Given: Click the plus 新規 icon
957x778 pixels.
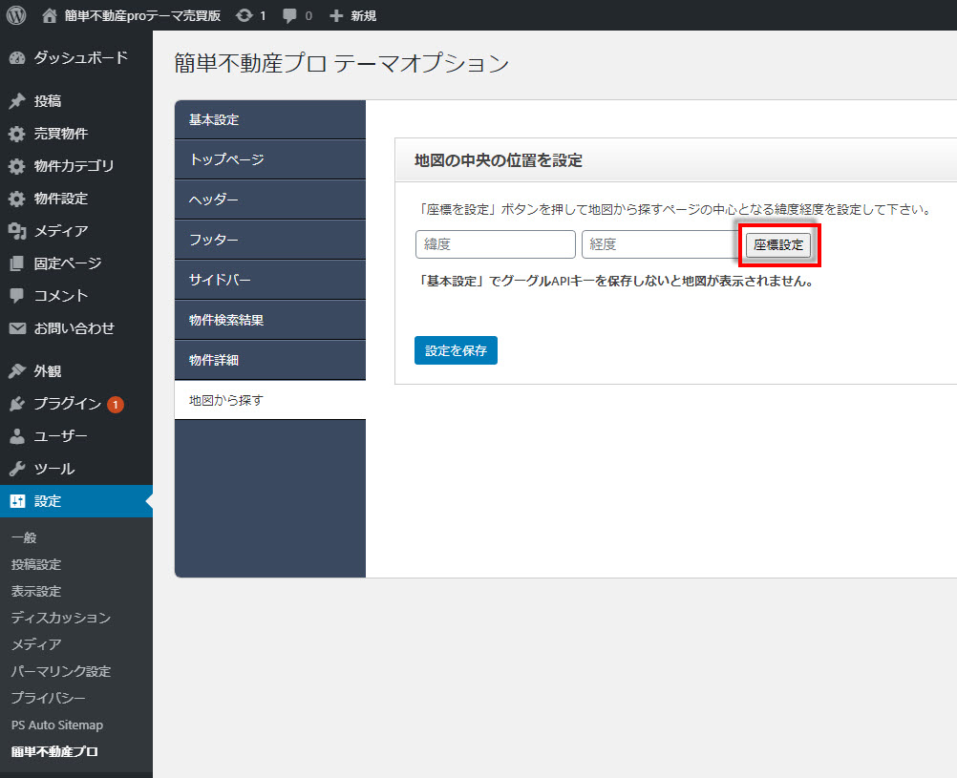Looking at the screenshot, I should (x=335, y=15).
